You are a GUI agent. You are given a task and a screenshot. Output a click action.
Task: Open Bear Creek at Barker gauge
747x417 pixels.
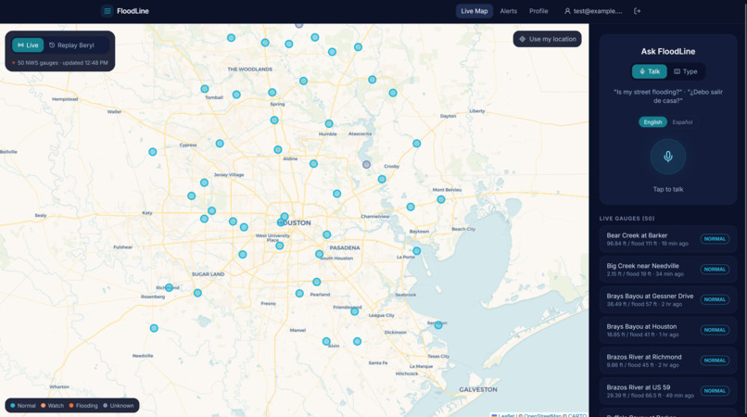(668, 239)
